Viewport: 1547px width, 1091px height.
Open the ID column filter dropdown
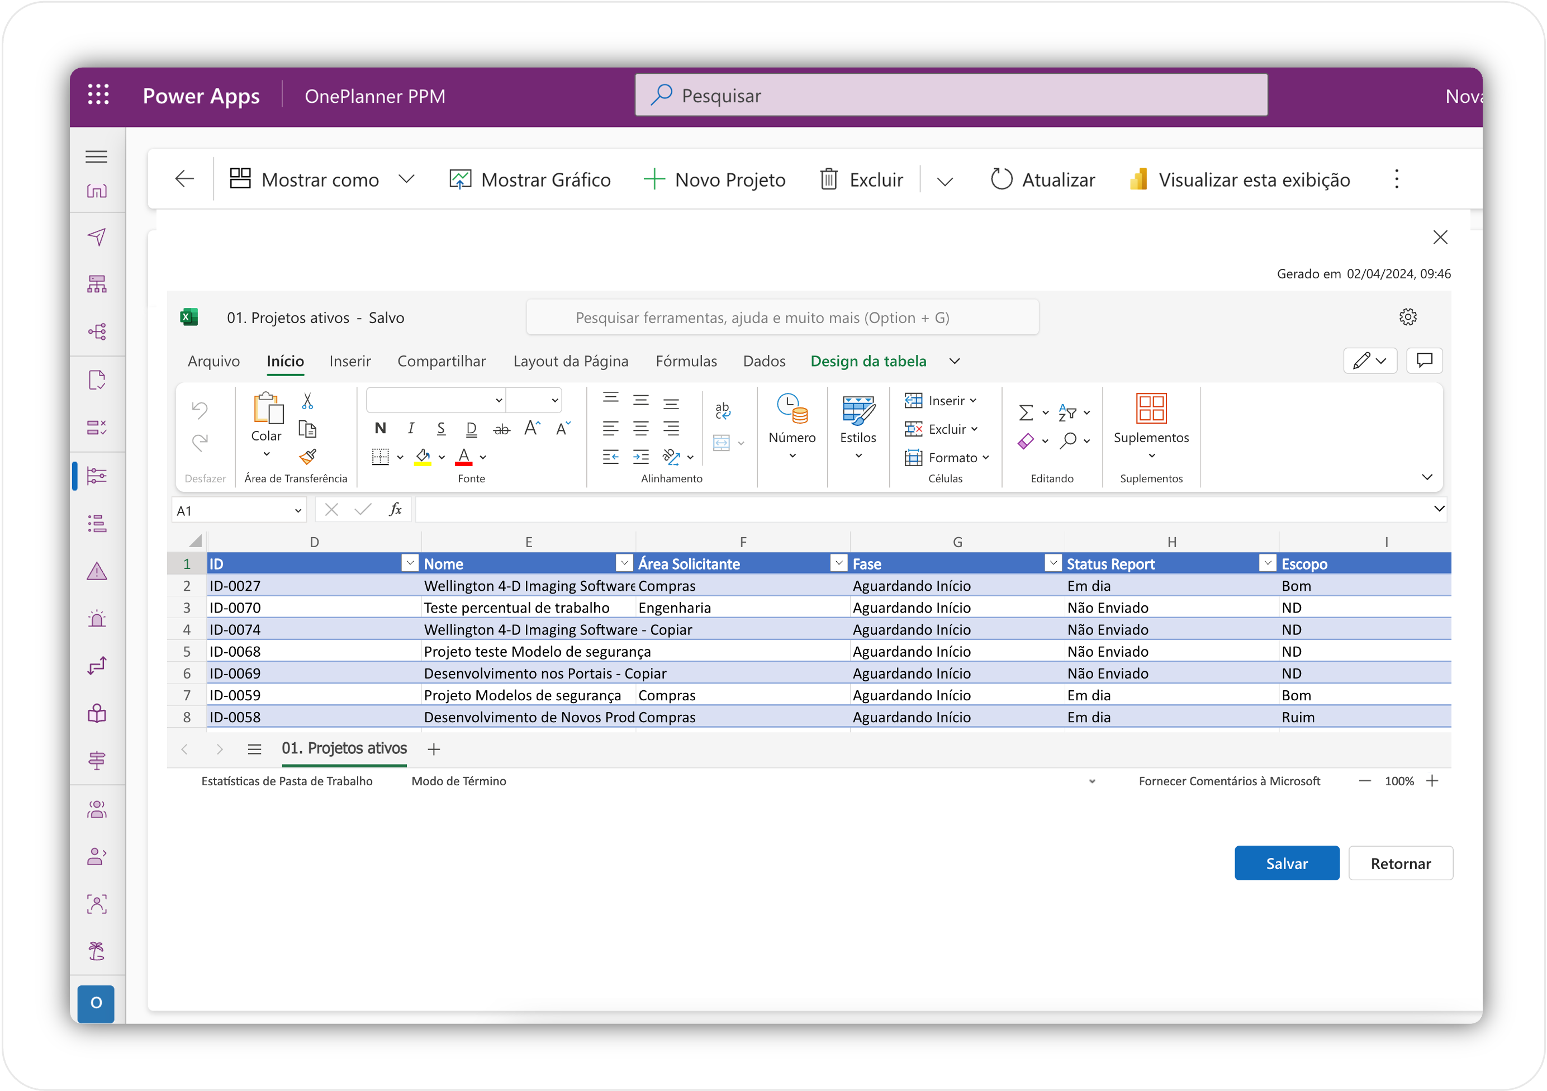pyautogui.click(x=410, y=563)
